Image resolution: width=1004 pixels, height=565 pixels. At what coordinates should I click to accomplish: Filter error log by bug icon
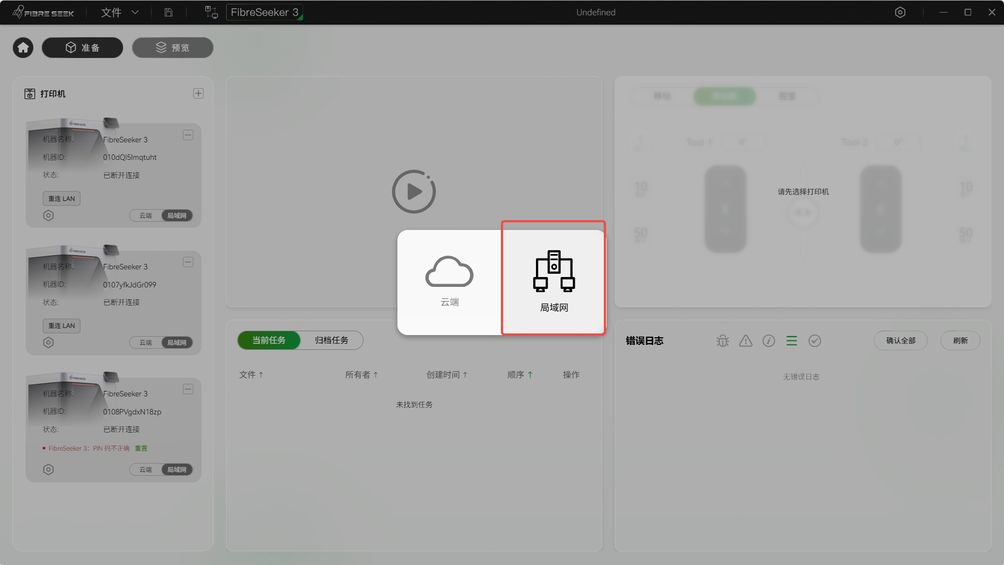(723, 341)
